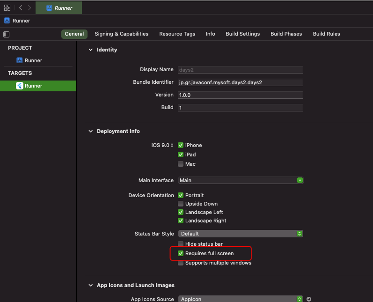The height and width of the screenshot is (302, 373).
Task: Switch to the Info tab
Action: pyautogui.click(x=210, y=34)
